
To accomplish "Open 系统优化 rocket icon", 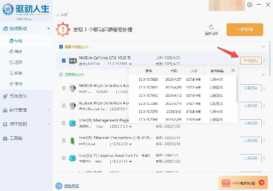I will pyautogui.click(x=5, y=96).
